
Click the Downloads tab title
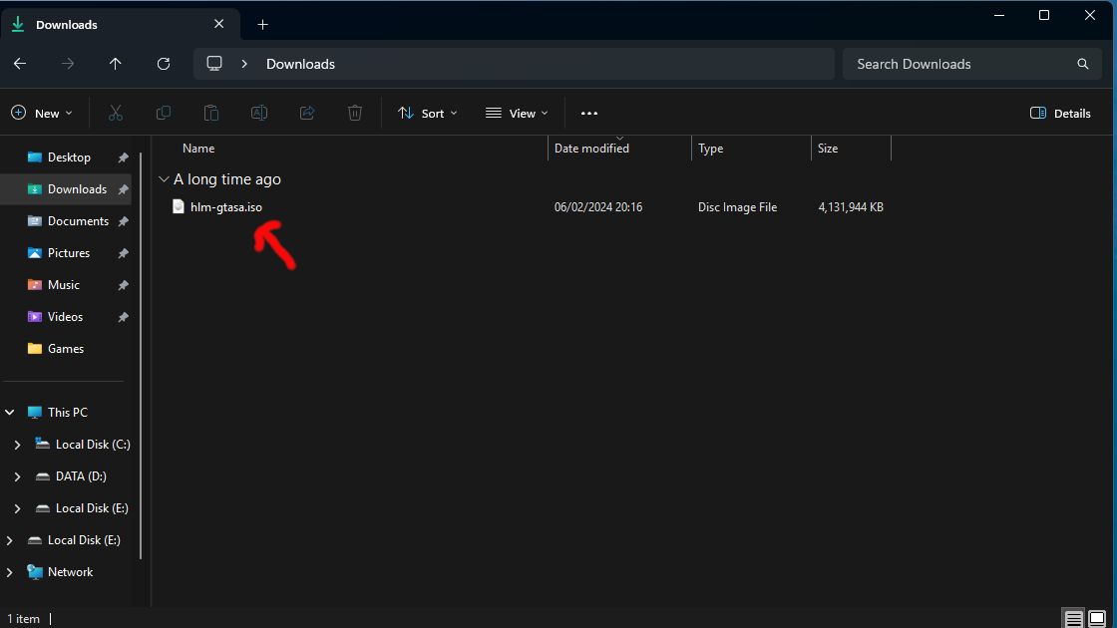[x=66, y=25]
